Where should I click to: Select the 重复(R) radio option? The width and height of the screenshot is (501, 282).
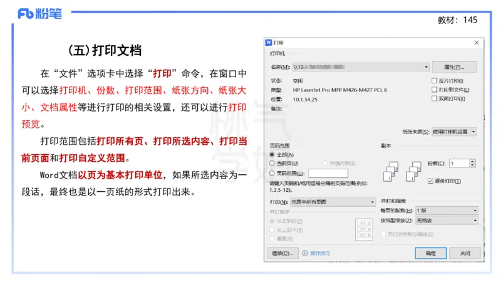pyautogui.click(x=272, y=239)
